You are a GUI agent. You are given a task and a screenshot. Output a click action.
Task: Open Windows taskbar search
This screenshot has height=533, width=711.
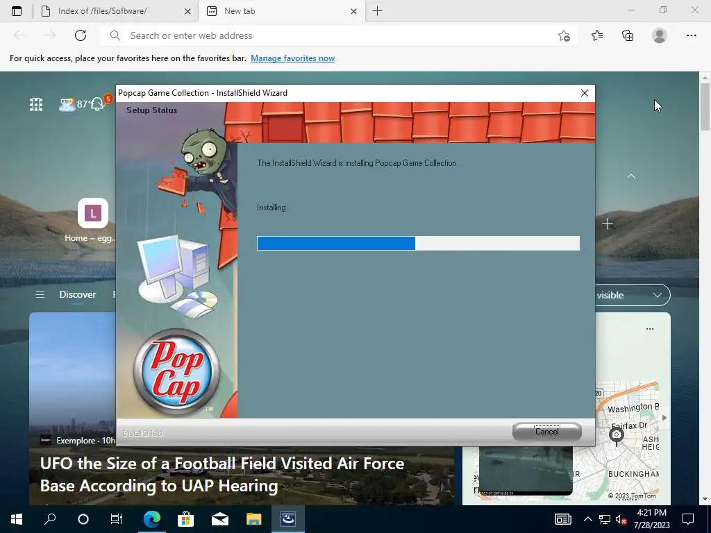coord(50,519)
